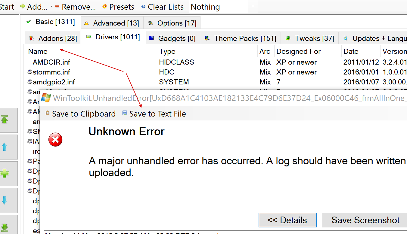Sort by the Date column header
Viewport: 407px width, 234px height.
pos(361,51)
